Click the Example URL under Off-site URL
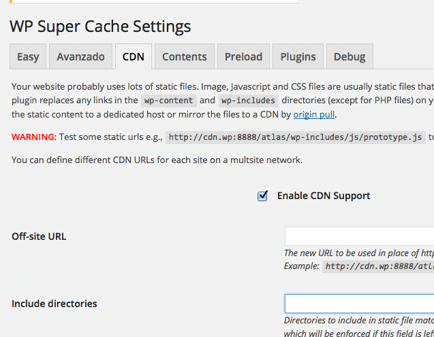Image resolution: width=434 pixels, height=337 pixels. pos(378,266)
